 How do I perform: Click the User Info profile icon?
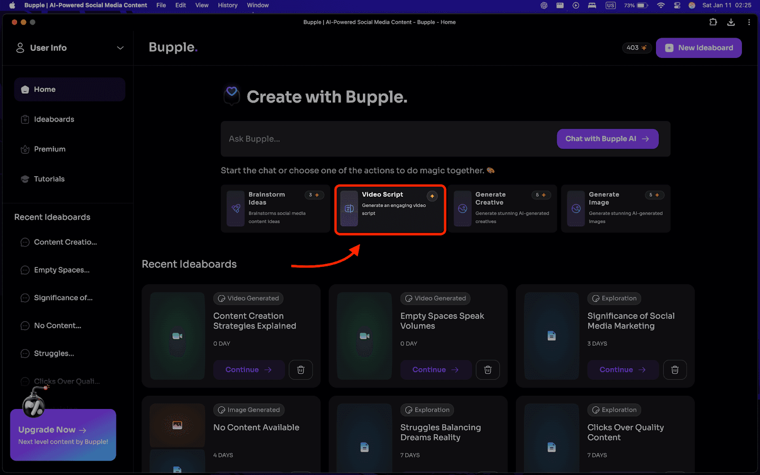(20, 47)
